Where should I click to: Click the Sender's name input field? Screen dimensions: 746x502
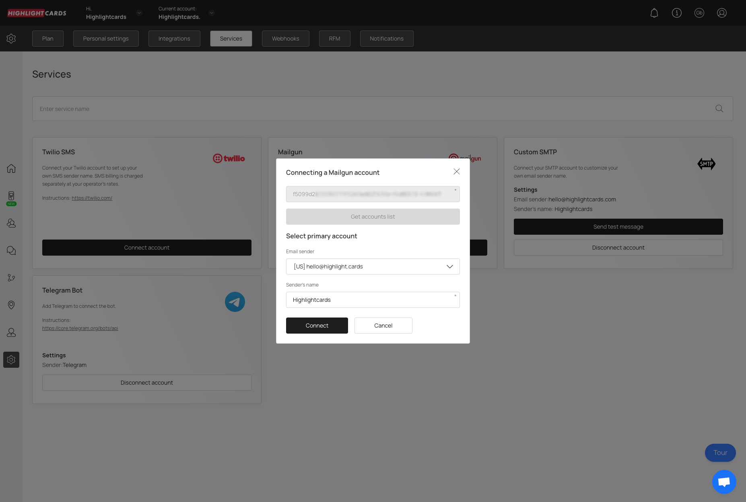pos(373,300)
